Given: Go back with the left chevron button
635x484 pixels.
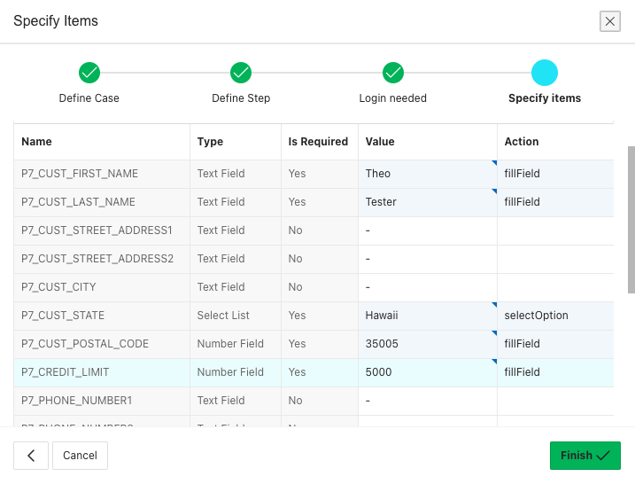Looking at the screenshot, I should [x=31, y=456].
